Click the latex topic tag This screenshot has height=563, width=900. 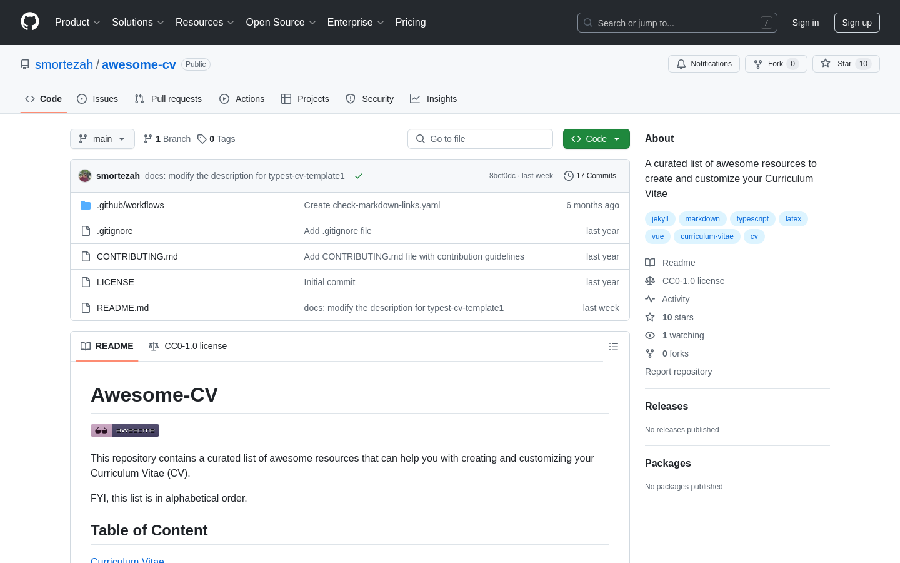(793, 219)
